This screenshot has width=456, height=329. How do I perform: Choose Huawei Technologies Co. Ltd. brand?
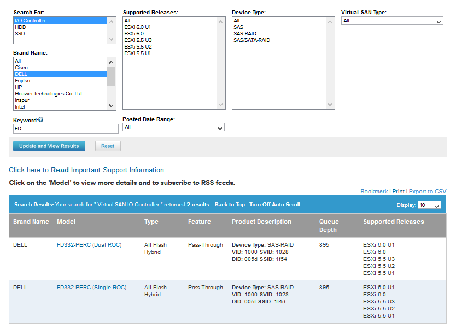pos(60,94)
